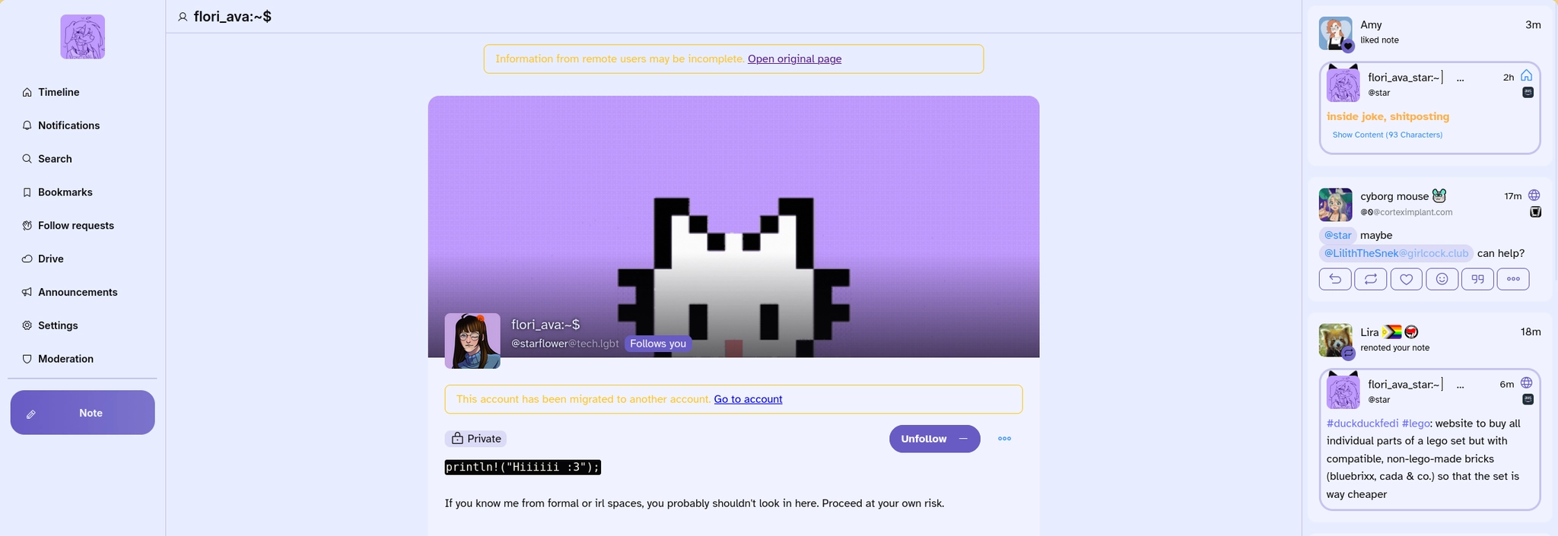Open the original page link

point(794,59)
